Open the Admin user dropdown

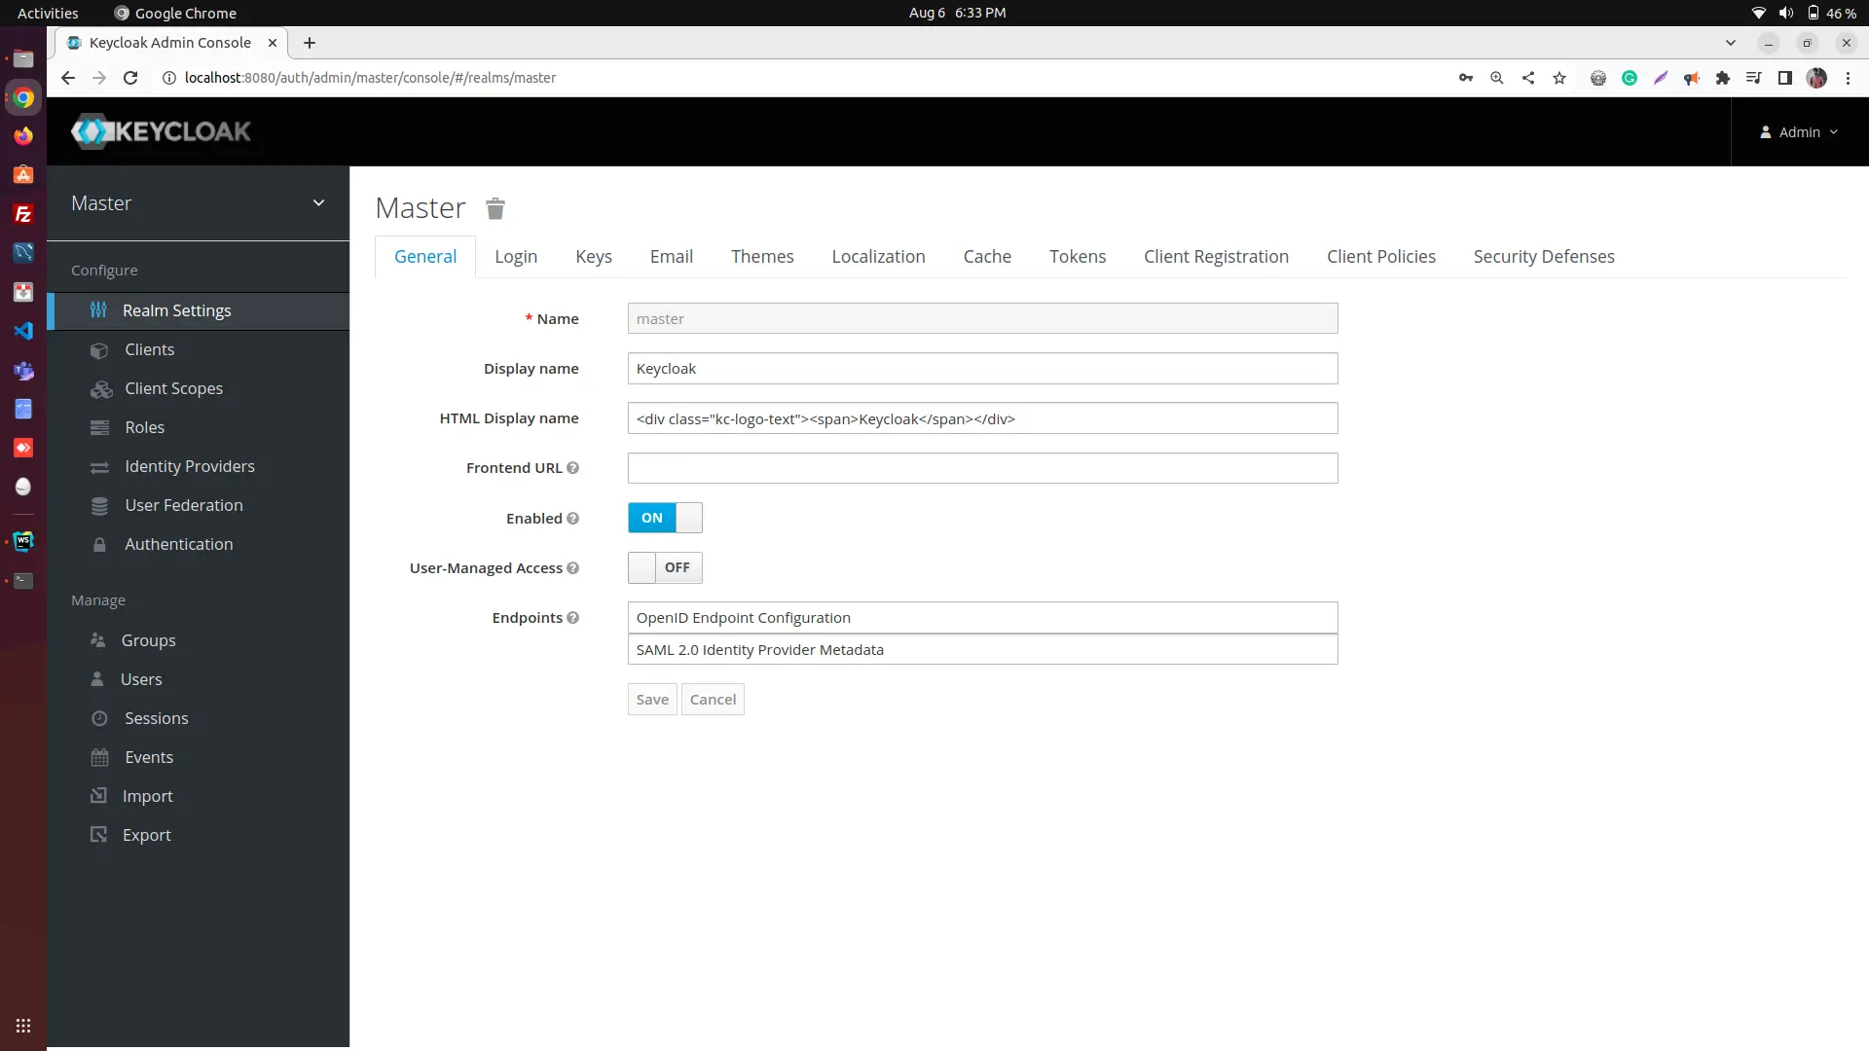1799,132
